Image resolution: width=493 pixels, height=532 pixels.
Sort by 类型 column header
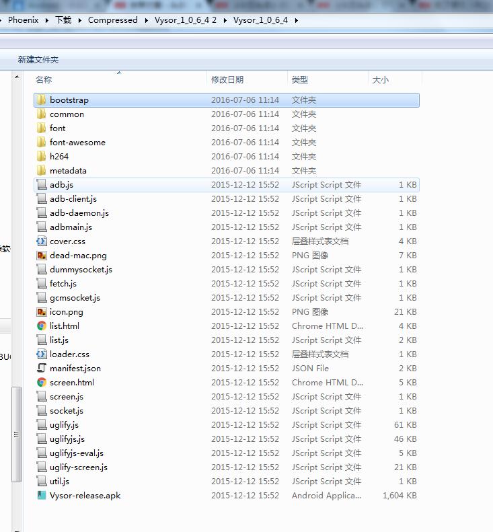click(x=299, y=80)
